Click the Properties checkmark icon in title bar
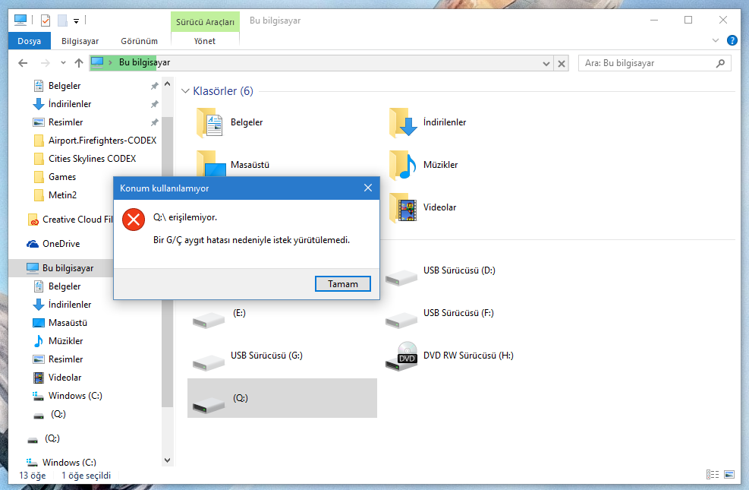This screenshot has height=490, width=749. tap(46, 21)
